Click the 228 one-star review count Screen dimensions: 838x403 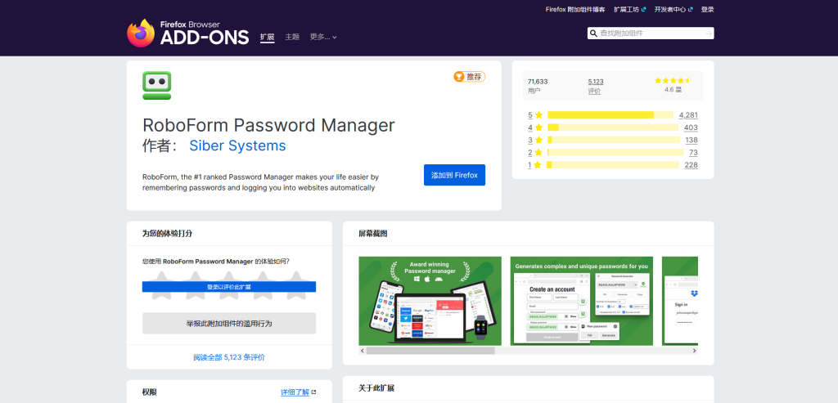691,165
